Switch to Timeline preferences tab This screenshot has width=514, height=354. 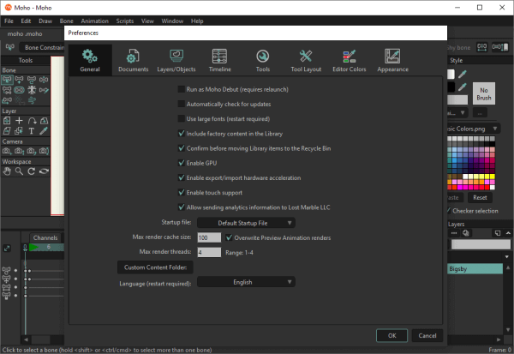click(220, 60)
